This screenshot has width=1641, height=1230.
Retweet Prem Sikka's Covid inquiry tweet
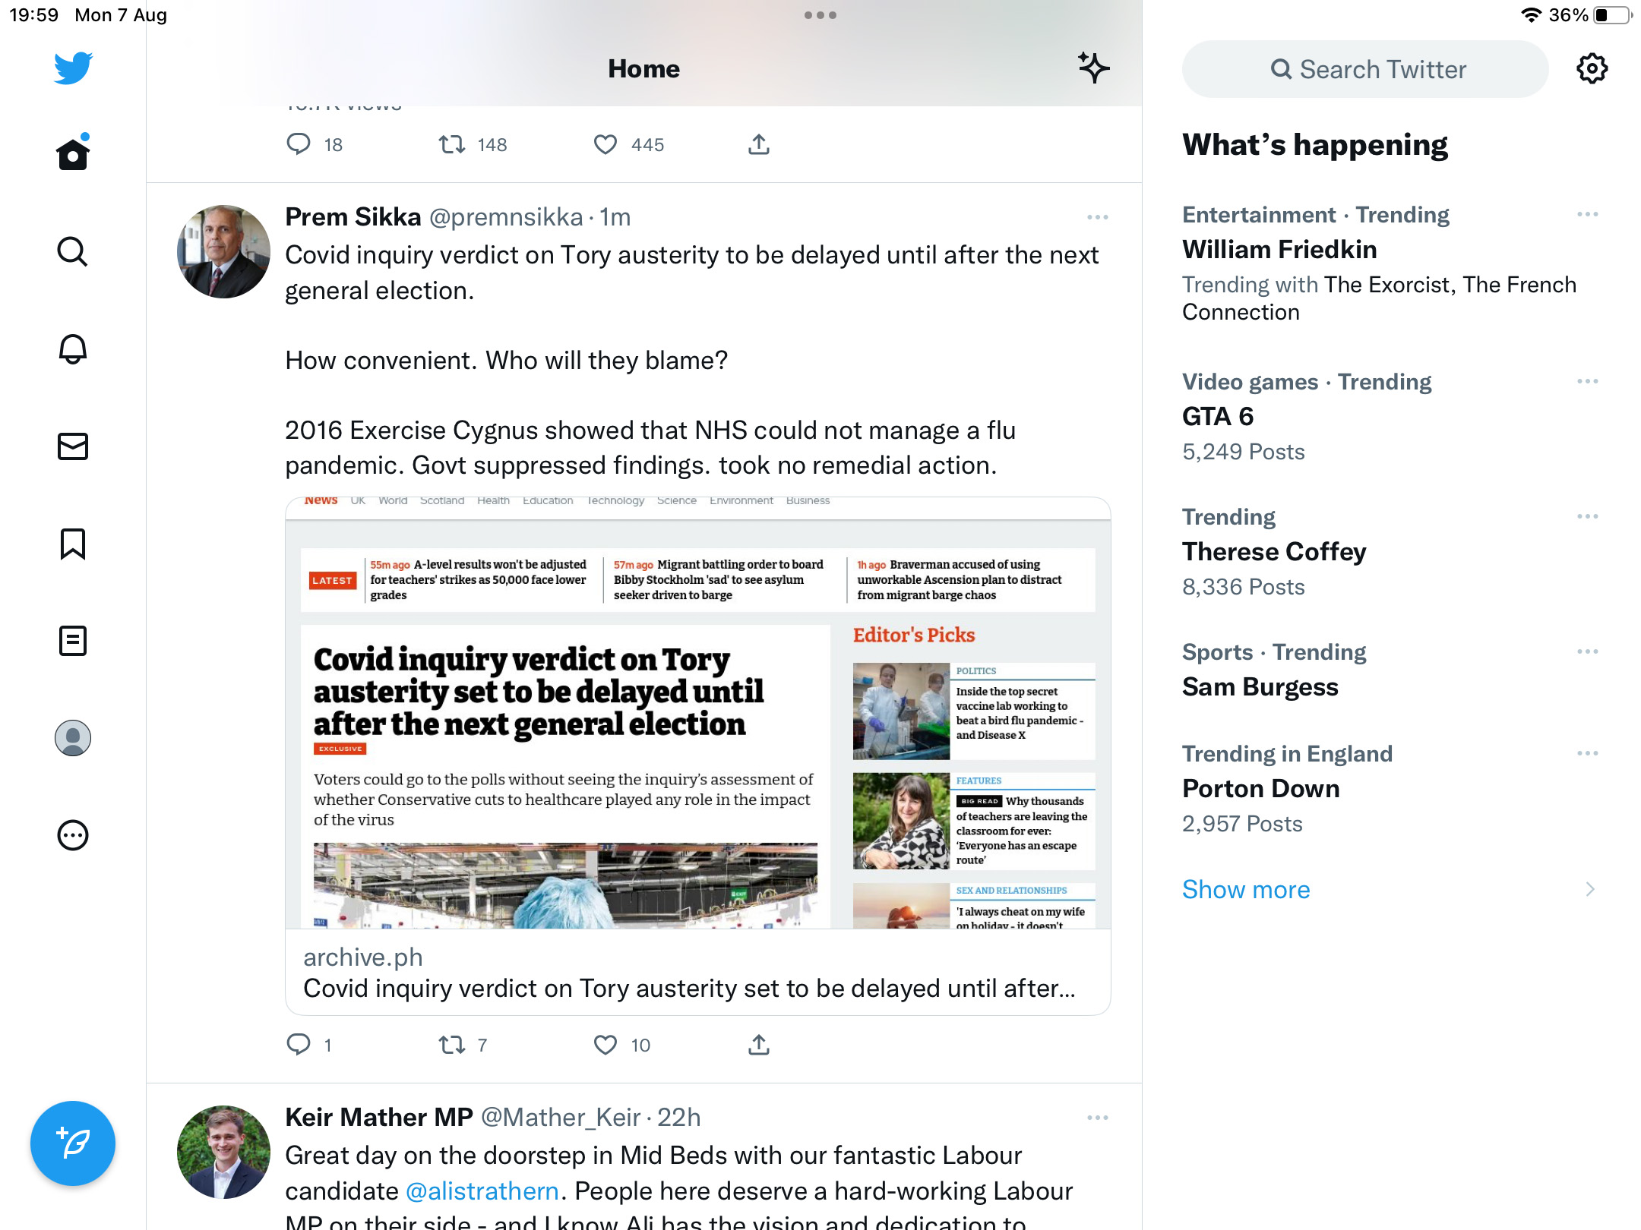tap(452, 1045)
